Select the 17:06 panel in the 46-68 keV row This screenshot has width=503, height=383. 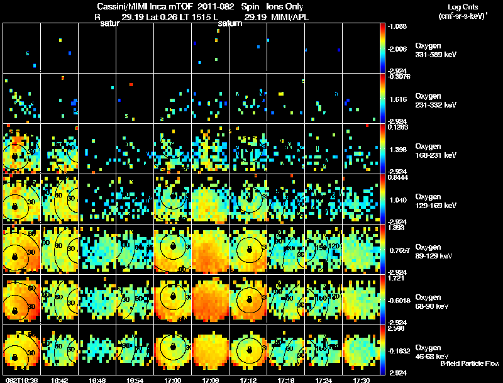pos(211,350)
